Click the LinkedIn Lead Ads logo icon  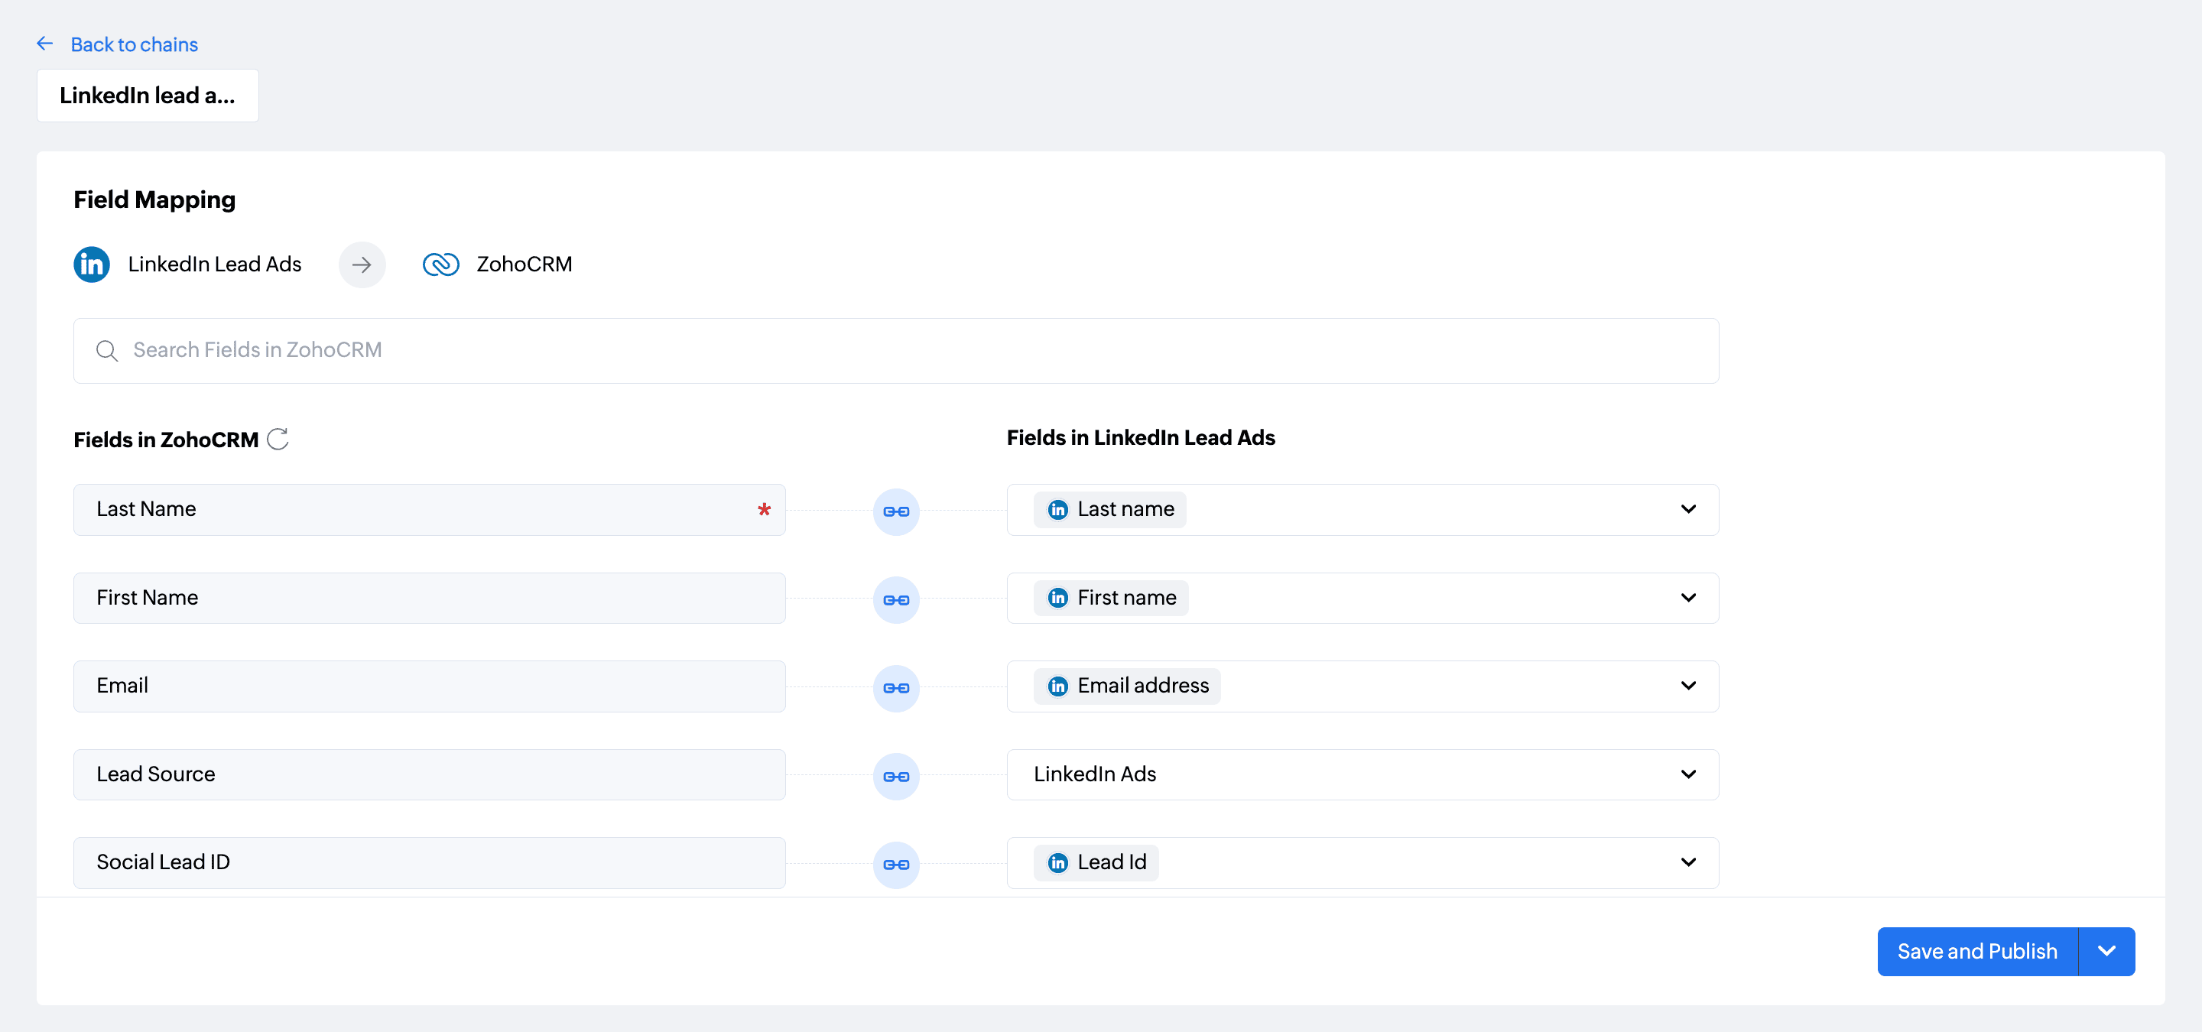point(92,264)
